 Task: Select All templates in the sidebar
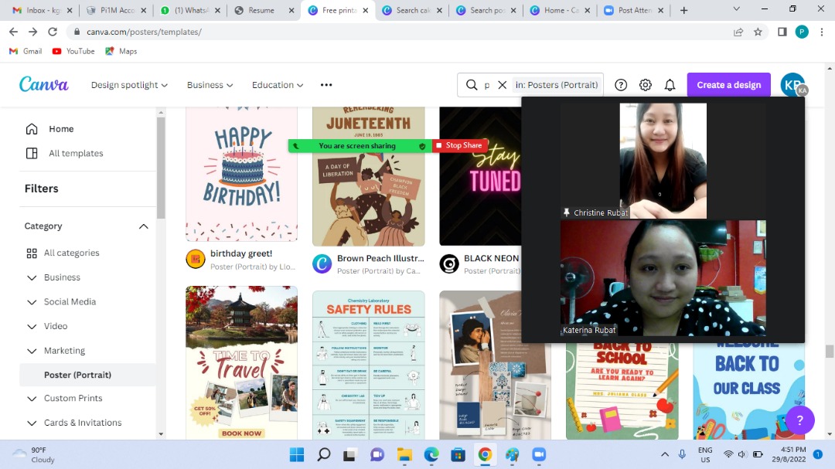(76, 154)
